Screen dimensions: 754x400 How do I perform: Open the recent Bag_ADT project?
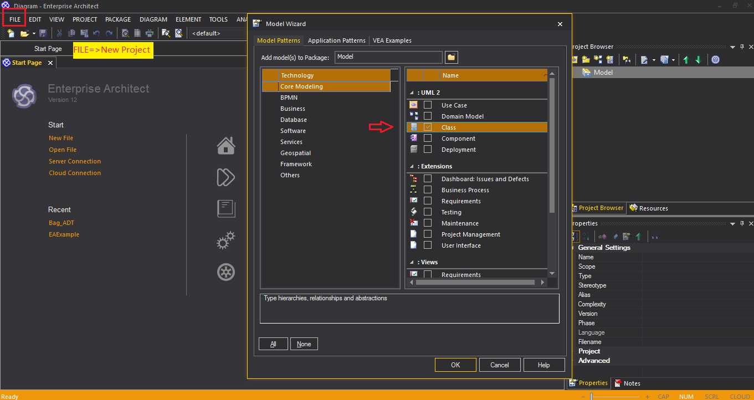pos(61,223)
